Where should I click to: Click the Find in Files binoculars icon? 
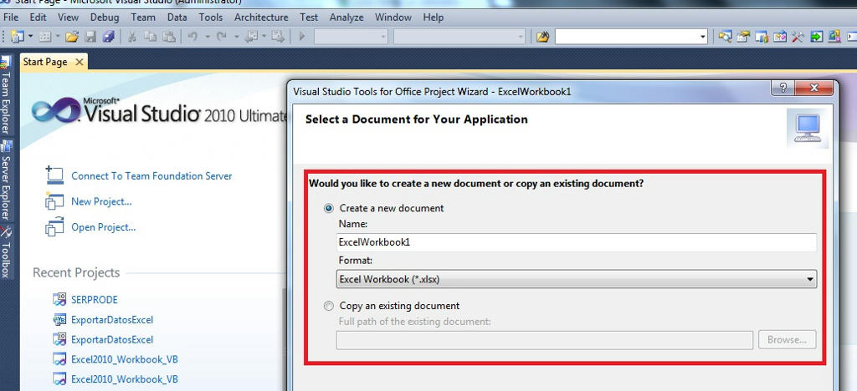pyautogui.click(x=542, y=37)
